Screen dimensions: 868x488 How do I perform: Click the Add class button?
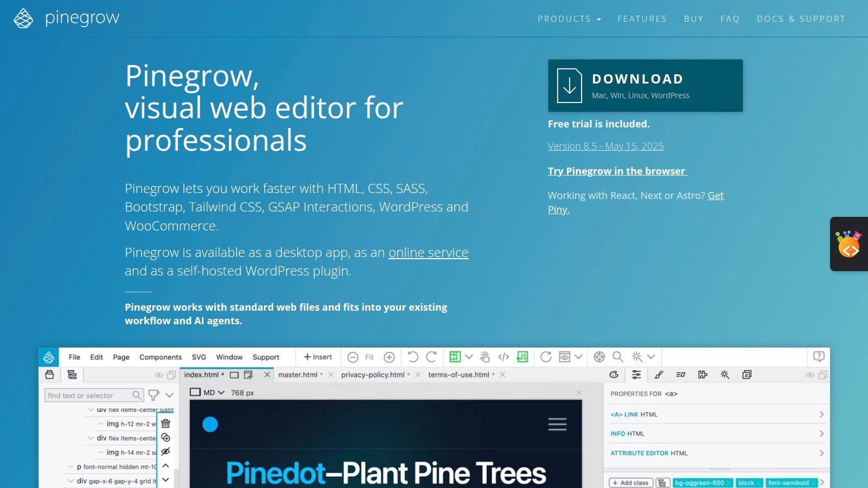[630, 483]
